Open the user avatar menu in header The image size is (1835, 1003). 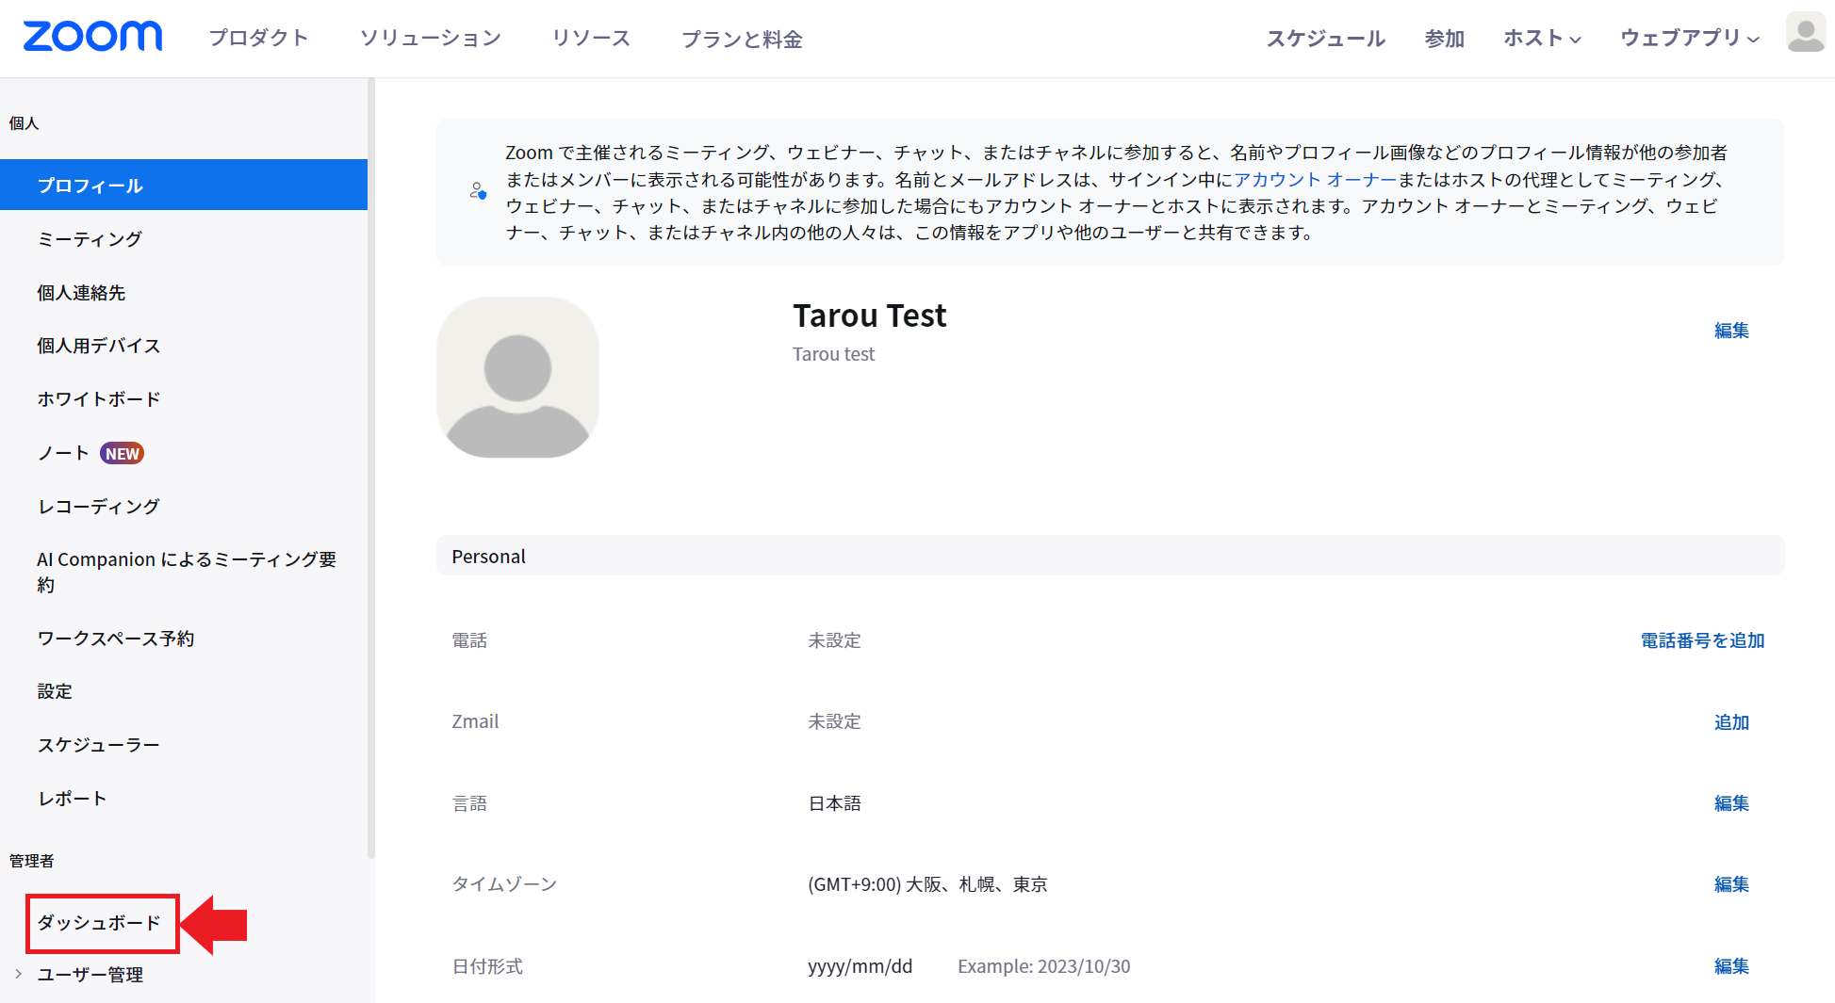(1806, 33)
